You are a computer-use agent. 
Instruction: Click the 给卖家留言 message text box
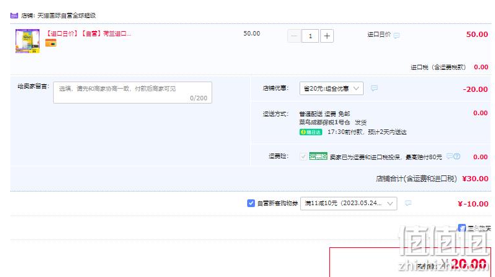(133, 93)
